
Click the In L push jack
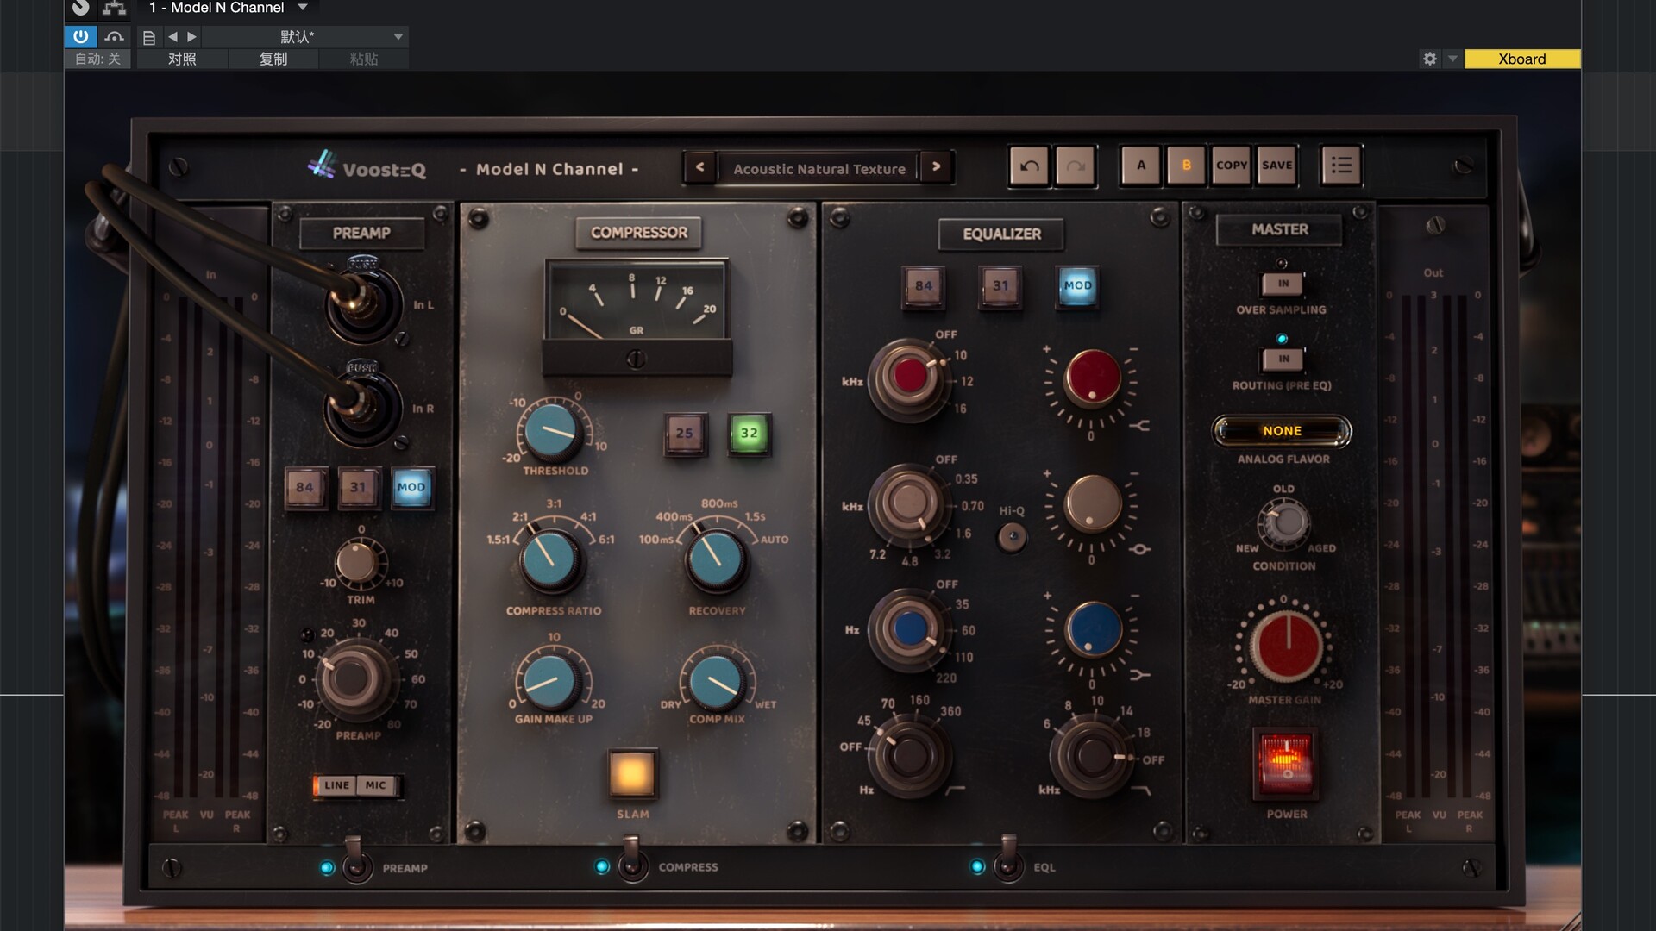[363, 303]
